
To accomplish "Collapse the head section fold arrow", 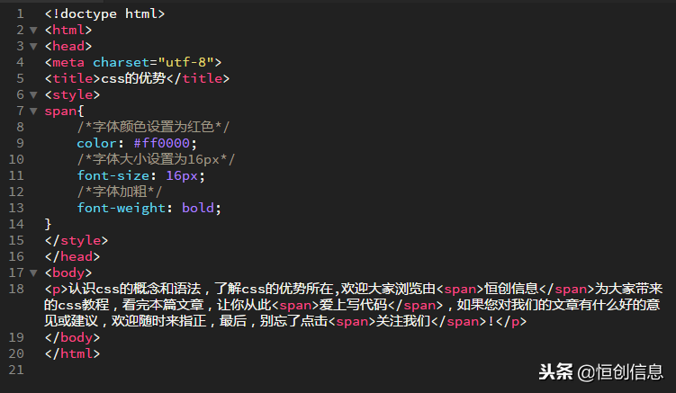I will [33, 47].
